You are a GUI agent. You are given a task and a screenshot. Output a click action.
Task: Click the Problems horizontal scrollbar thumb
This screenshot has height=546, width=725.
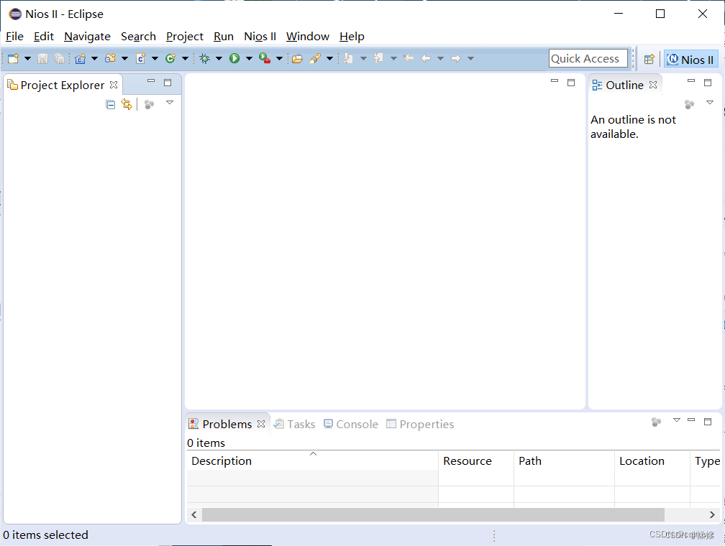pos(433,514)
